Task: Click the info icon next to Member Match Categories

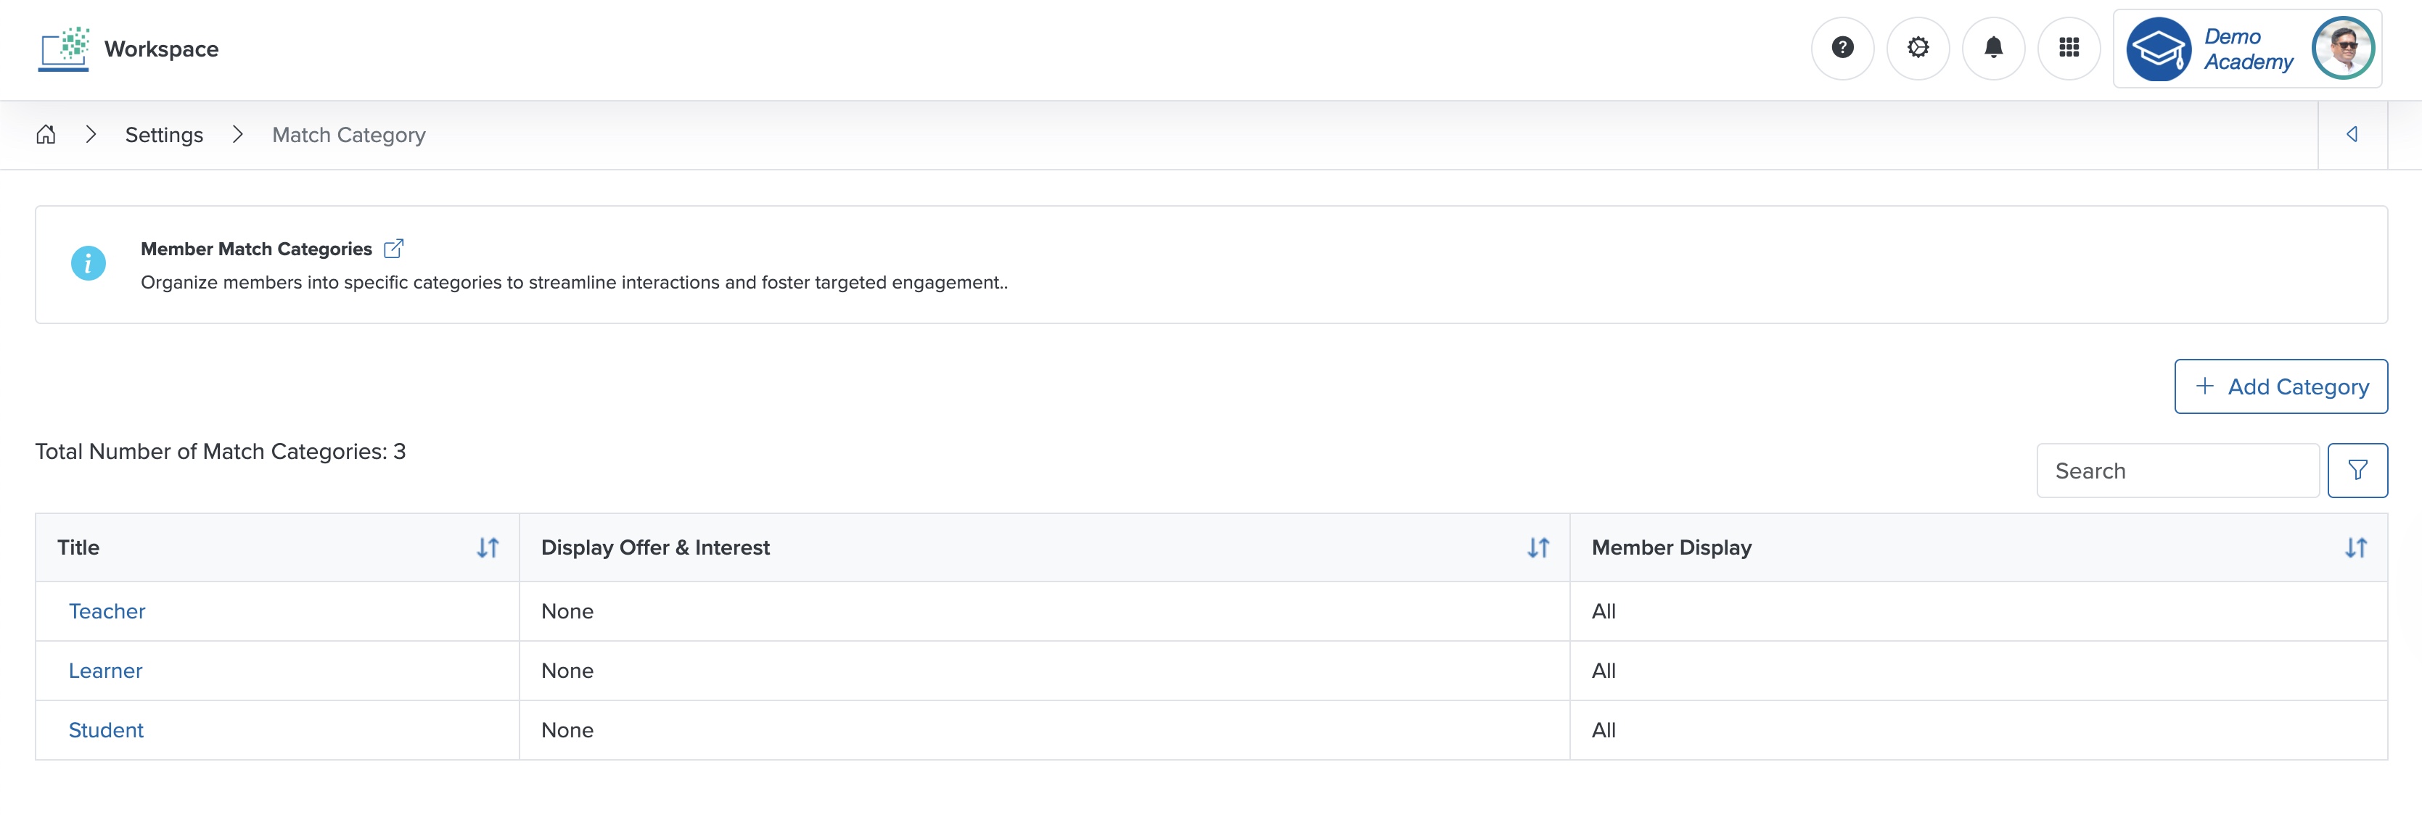Action: pyautogui.click(x=89, y=263)
